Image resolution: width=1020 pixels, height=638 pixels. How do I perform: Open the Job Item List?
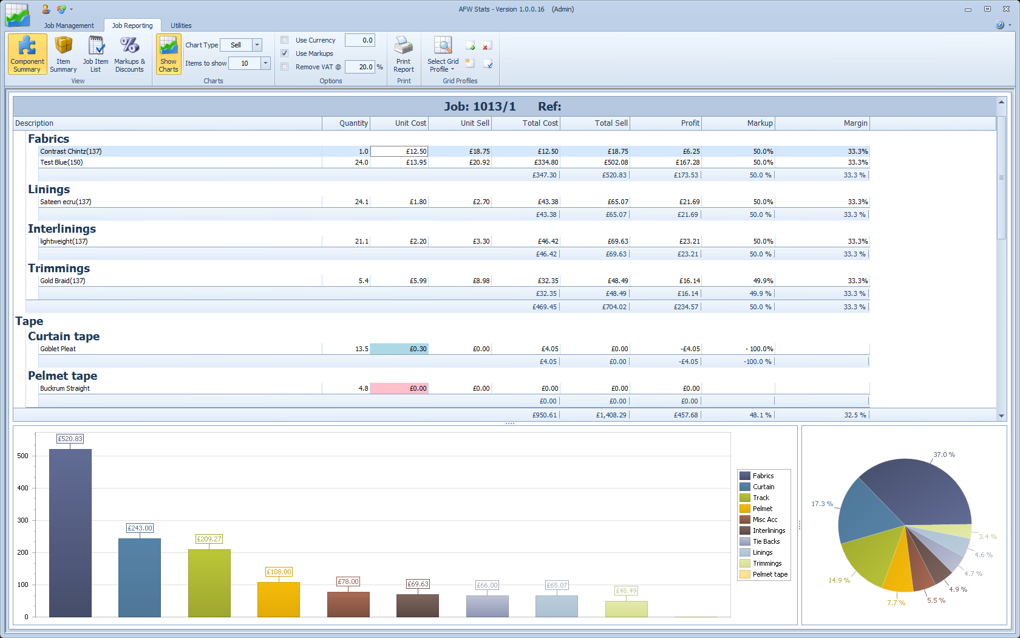coord(95,54)
